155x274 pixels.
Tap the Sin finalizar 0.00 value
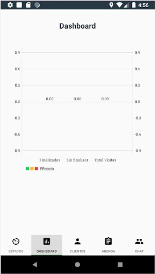(77, 99)
